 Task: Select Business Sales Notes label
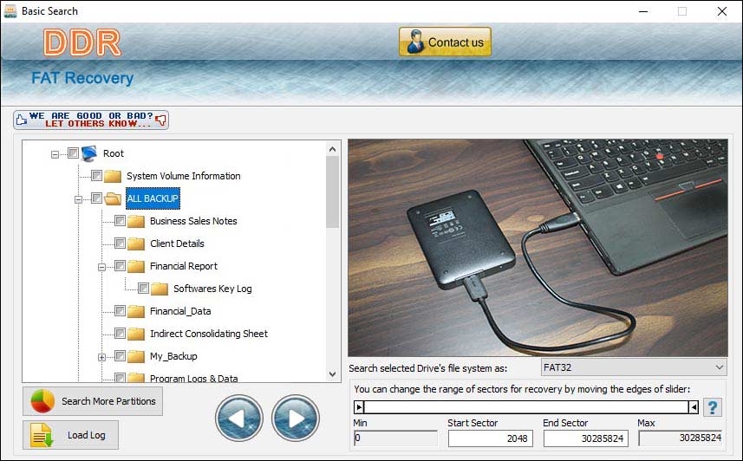[193, 221]
